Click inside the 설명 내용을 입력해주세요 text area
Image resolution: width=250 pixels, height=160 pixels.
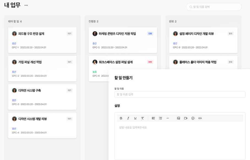point(180,140)
